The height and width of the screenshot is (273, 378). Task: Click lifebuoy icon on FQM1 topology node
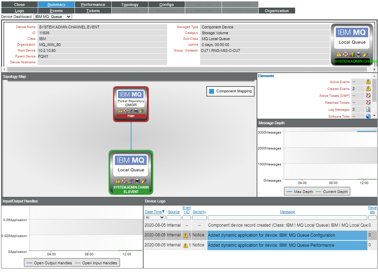point(126,111)
